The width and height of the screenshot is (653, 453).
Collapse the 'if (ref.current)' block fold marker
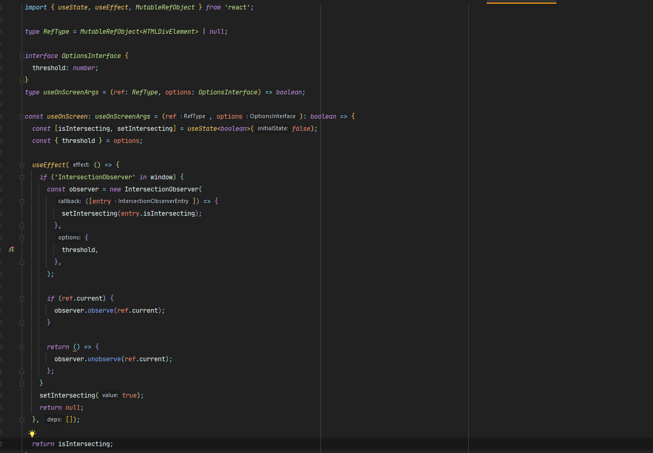pyautogui.click(x=22, y=298)
